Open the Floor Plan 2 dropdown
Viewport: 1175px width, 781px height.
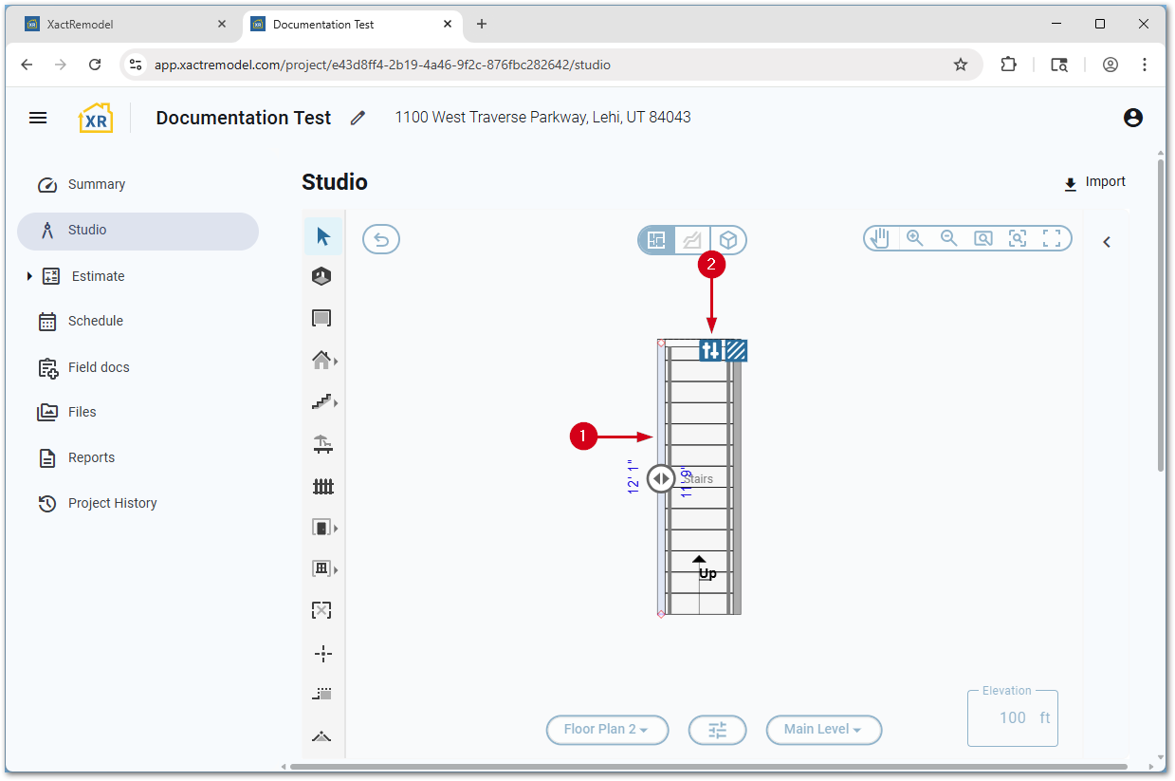click(607, 730)
